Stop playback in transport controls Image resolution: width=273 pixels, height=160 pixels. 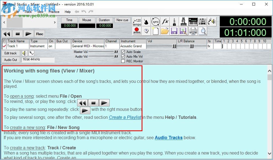[x=18, y=34]
